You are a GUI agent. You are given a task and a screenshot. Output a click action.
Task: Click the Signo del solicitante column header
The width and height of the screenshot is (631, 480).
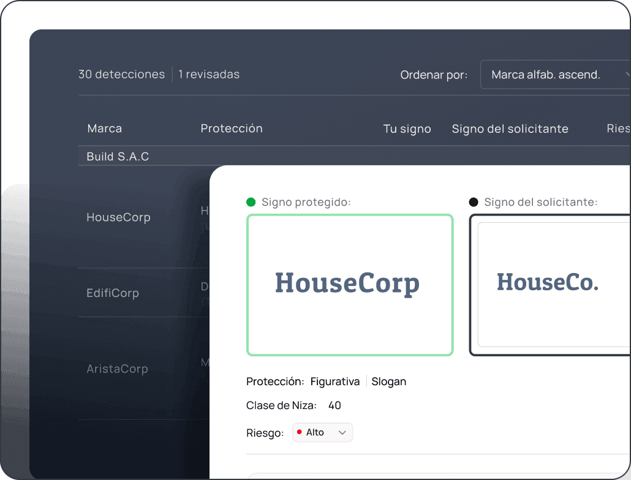tap(510, 129)
